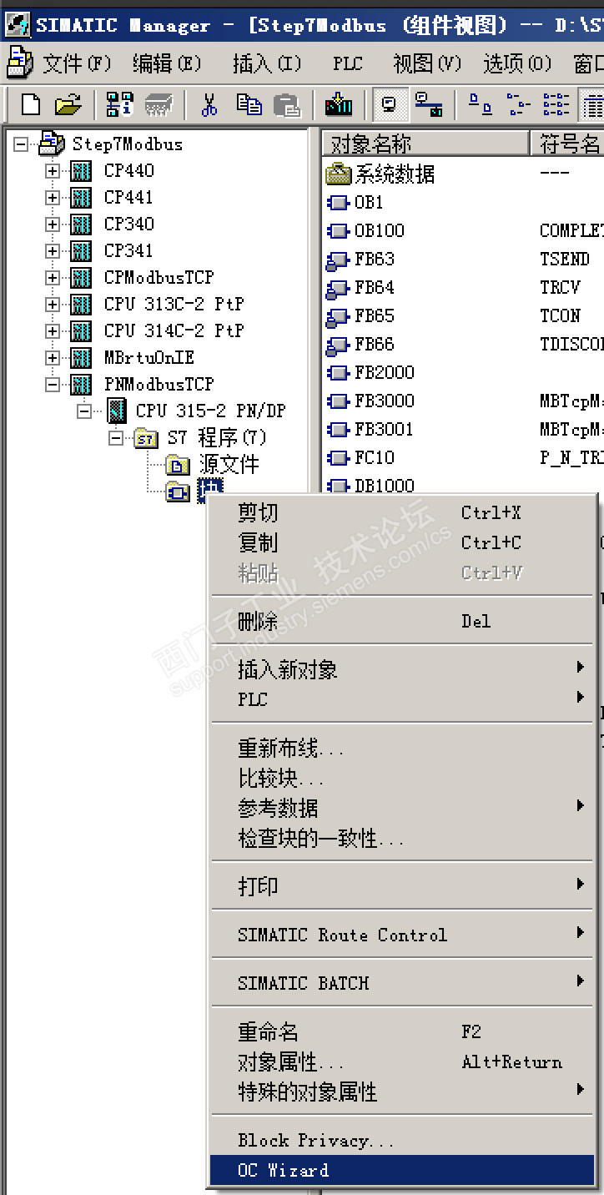
Task: Click the Open project folder icon
Action: [68, 105]
